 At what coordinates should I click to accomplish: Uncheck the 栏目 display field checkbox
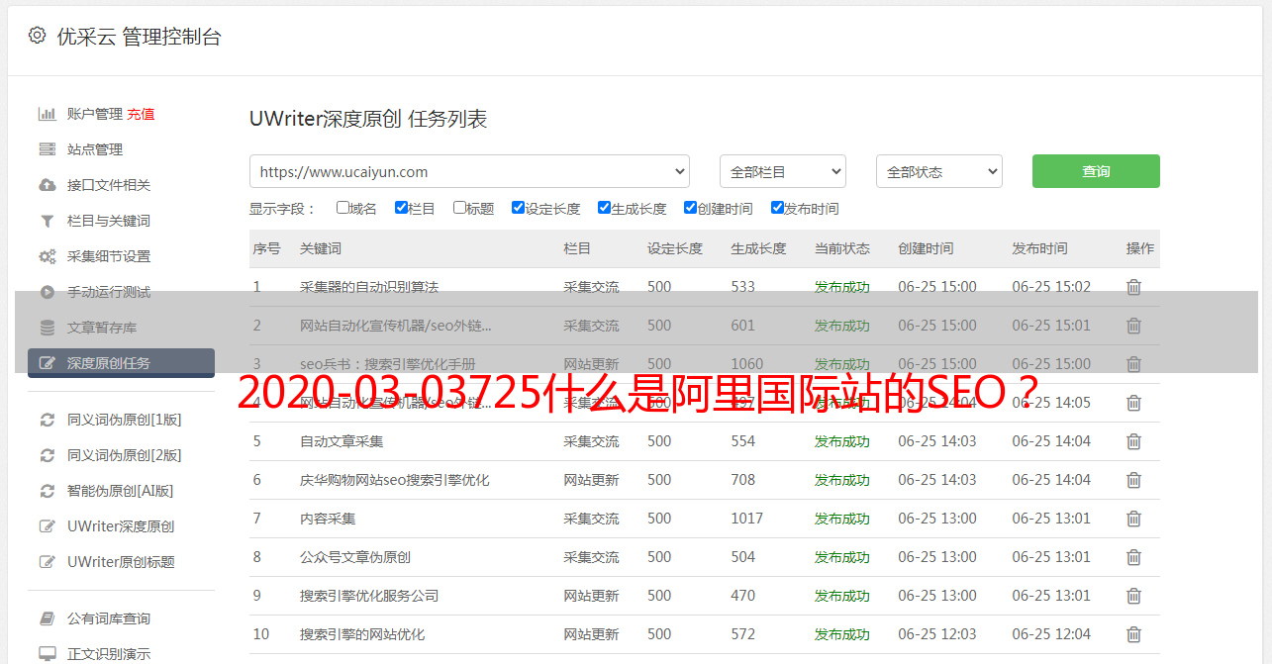tap(401, 208)
